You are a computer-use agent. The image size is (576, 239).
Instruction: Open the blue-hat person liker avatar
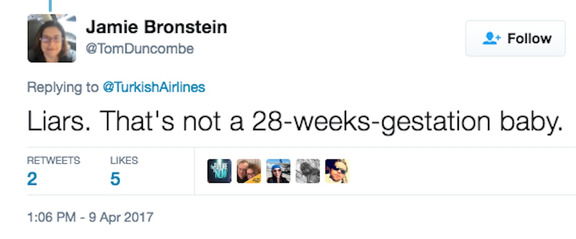pyautogui.click(x=278, y=171)
